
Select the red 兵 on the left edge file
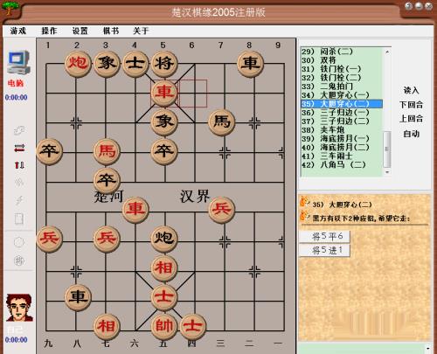click(49, 239)
